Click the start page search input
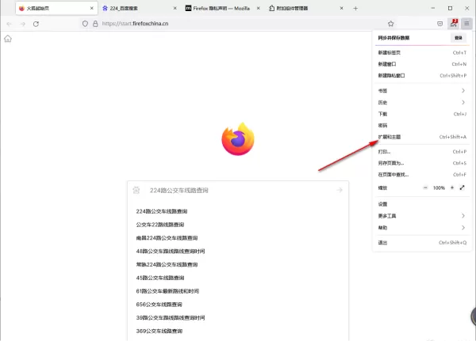Viewport: 476px width, 341px height. pyautogui.click(x=240, y=190)
